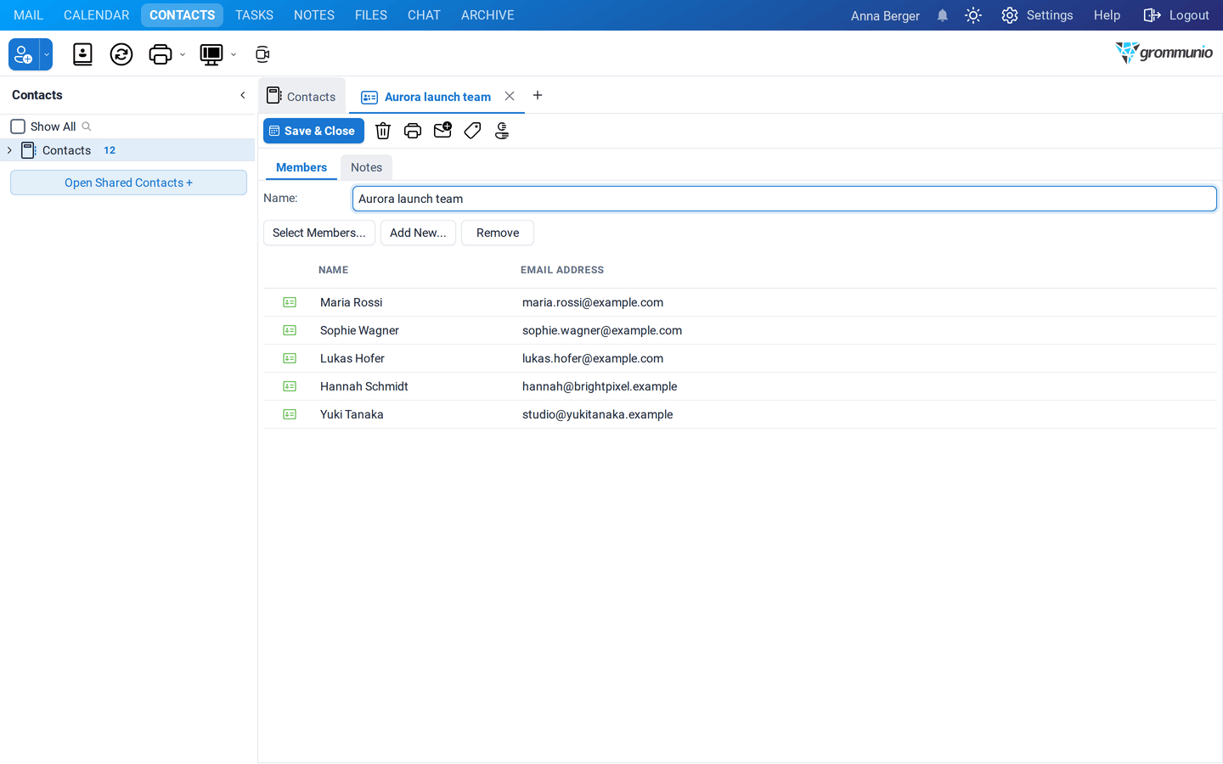This screenshot has width=1223, height=764.
Task: Open the Tasks section
Action: click(x=254, y=15)
